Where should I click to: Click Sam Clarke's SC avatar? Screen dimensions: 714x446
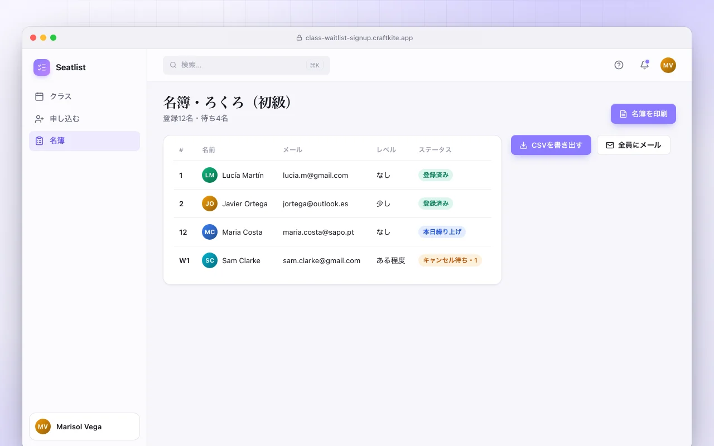tap(210, 260)
